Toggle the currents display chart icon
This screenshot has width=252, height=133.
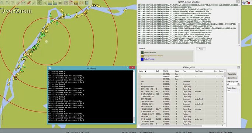pyautogui.click(x=50, y=3)
